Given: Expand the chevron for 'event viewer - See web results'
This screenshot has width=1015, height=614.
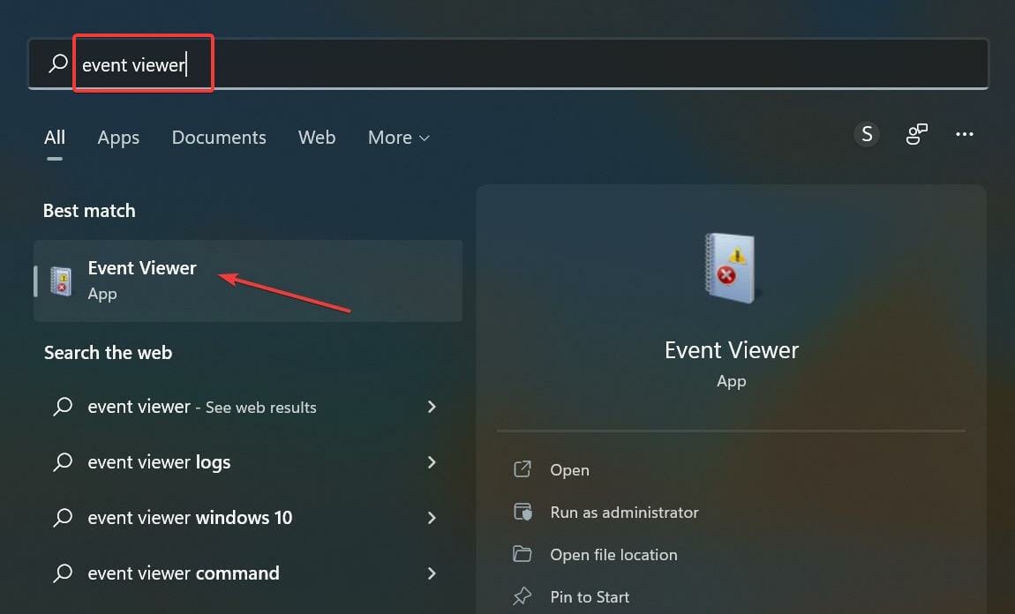Looking at the screenshot, I should (432, 407).
